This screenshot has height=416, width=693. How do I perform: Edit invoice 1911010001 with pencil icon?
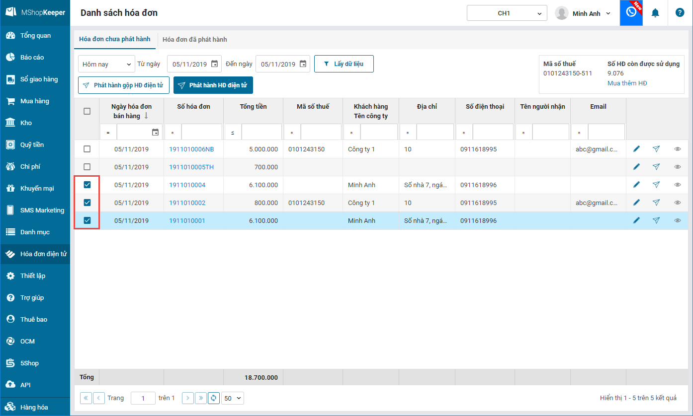[636, 220]
